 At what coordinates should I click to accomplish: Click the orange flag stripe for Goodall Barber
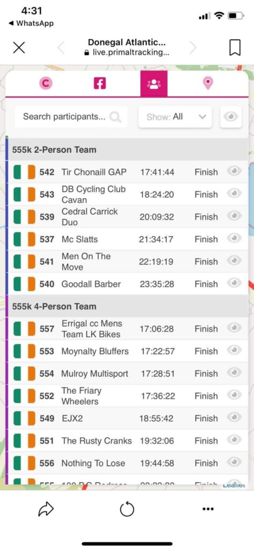tap(32, 284)
